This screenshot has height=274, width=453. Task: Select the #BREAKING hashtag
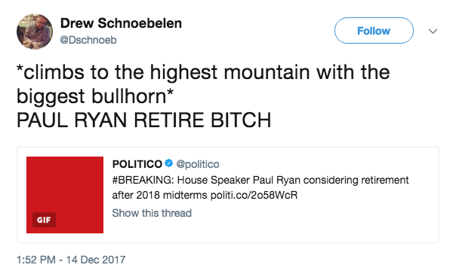(143, 180)
